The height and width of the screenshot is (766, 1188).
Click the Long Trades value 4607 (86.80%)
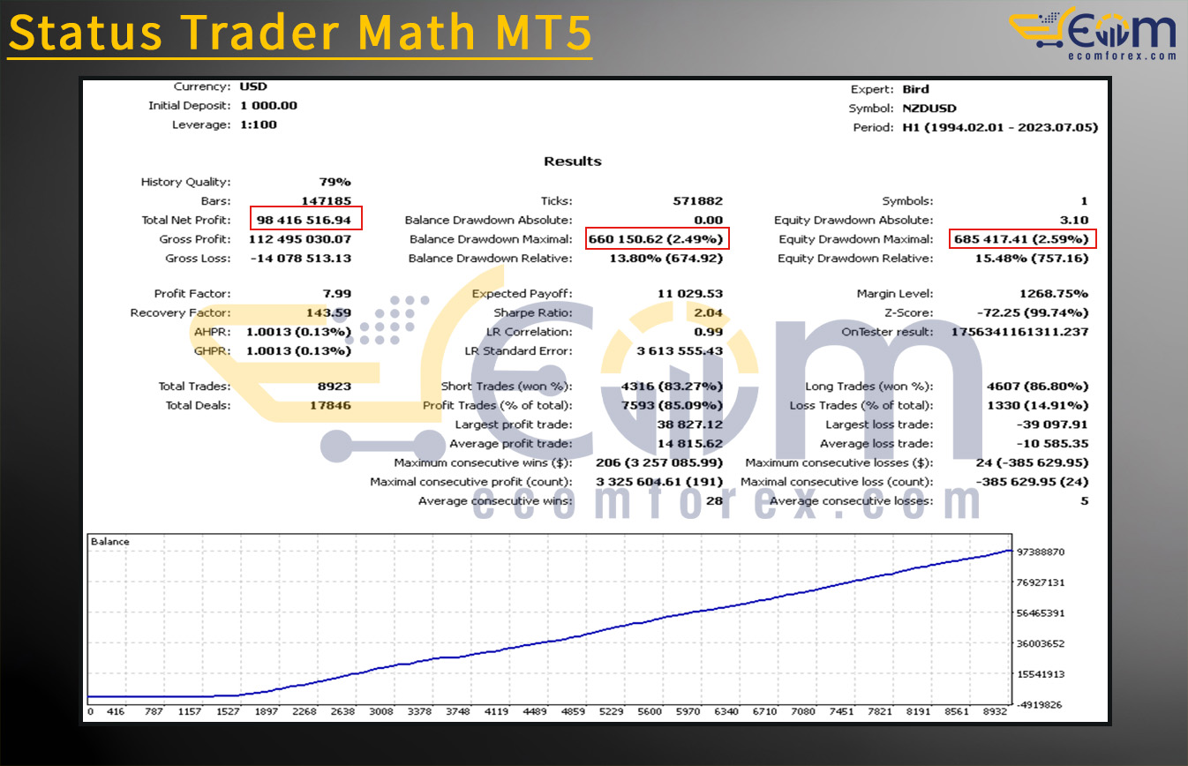(x=1038, y=387)
